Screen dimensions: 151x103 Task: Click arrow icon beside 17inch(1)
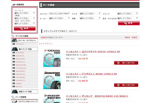point(14,44)
